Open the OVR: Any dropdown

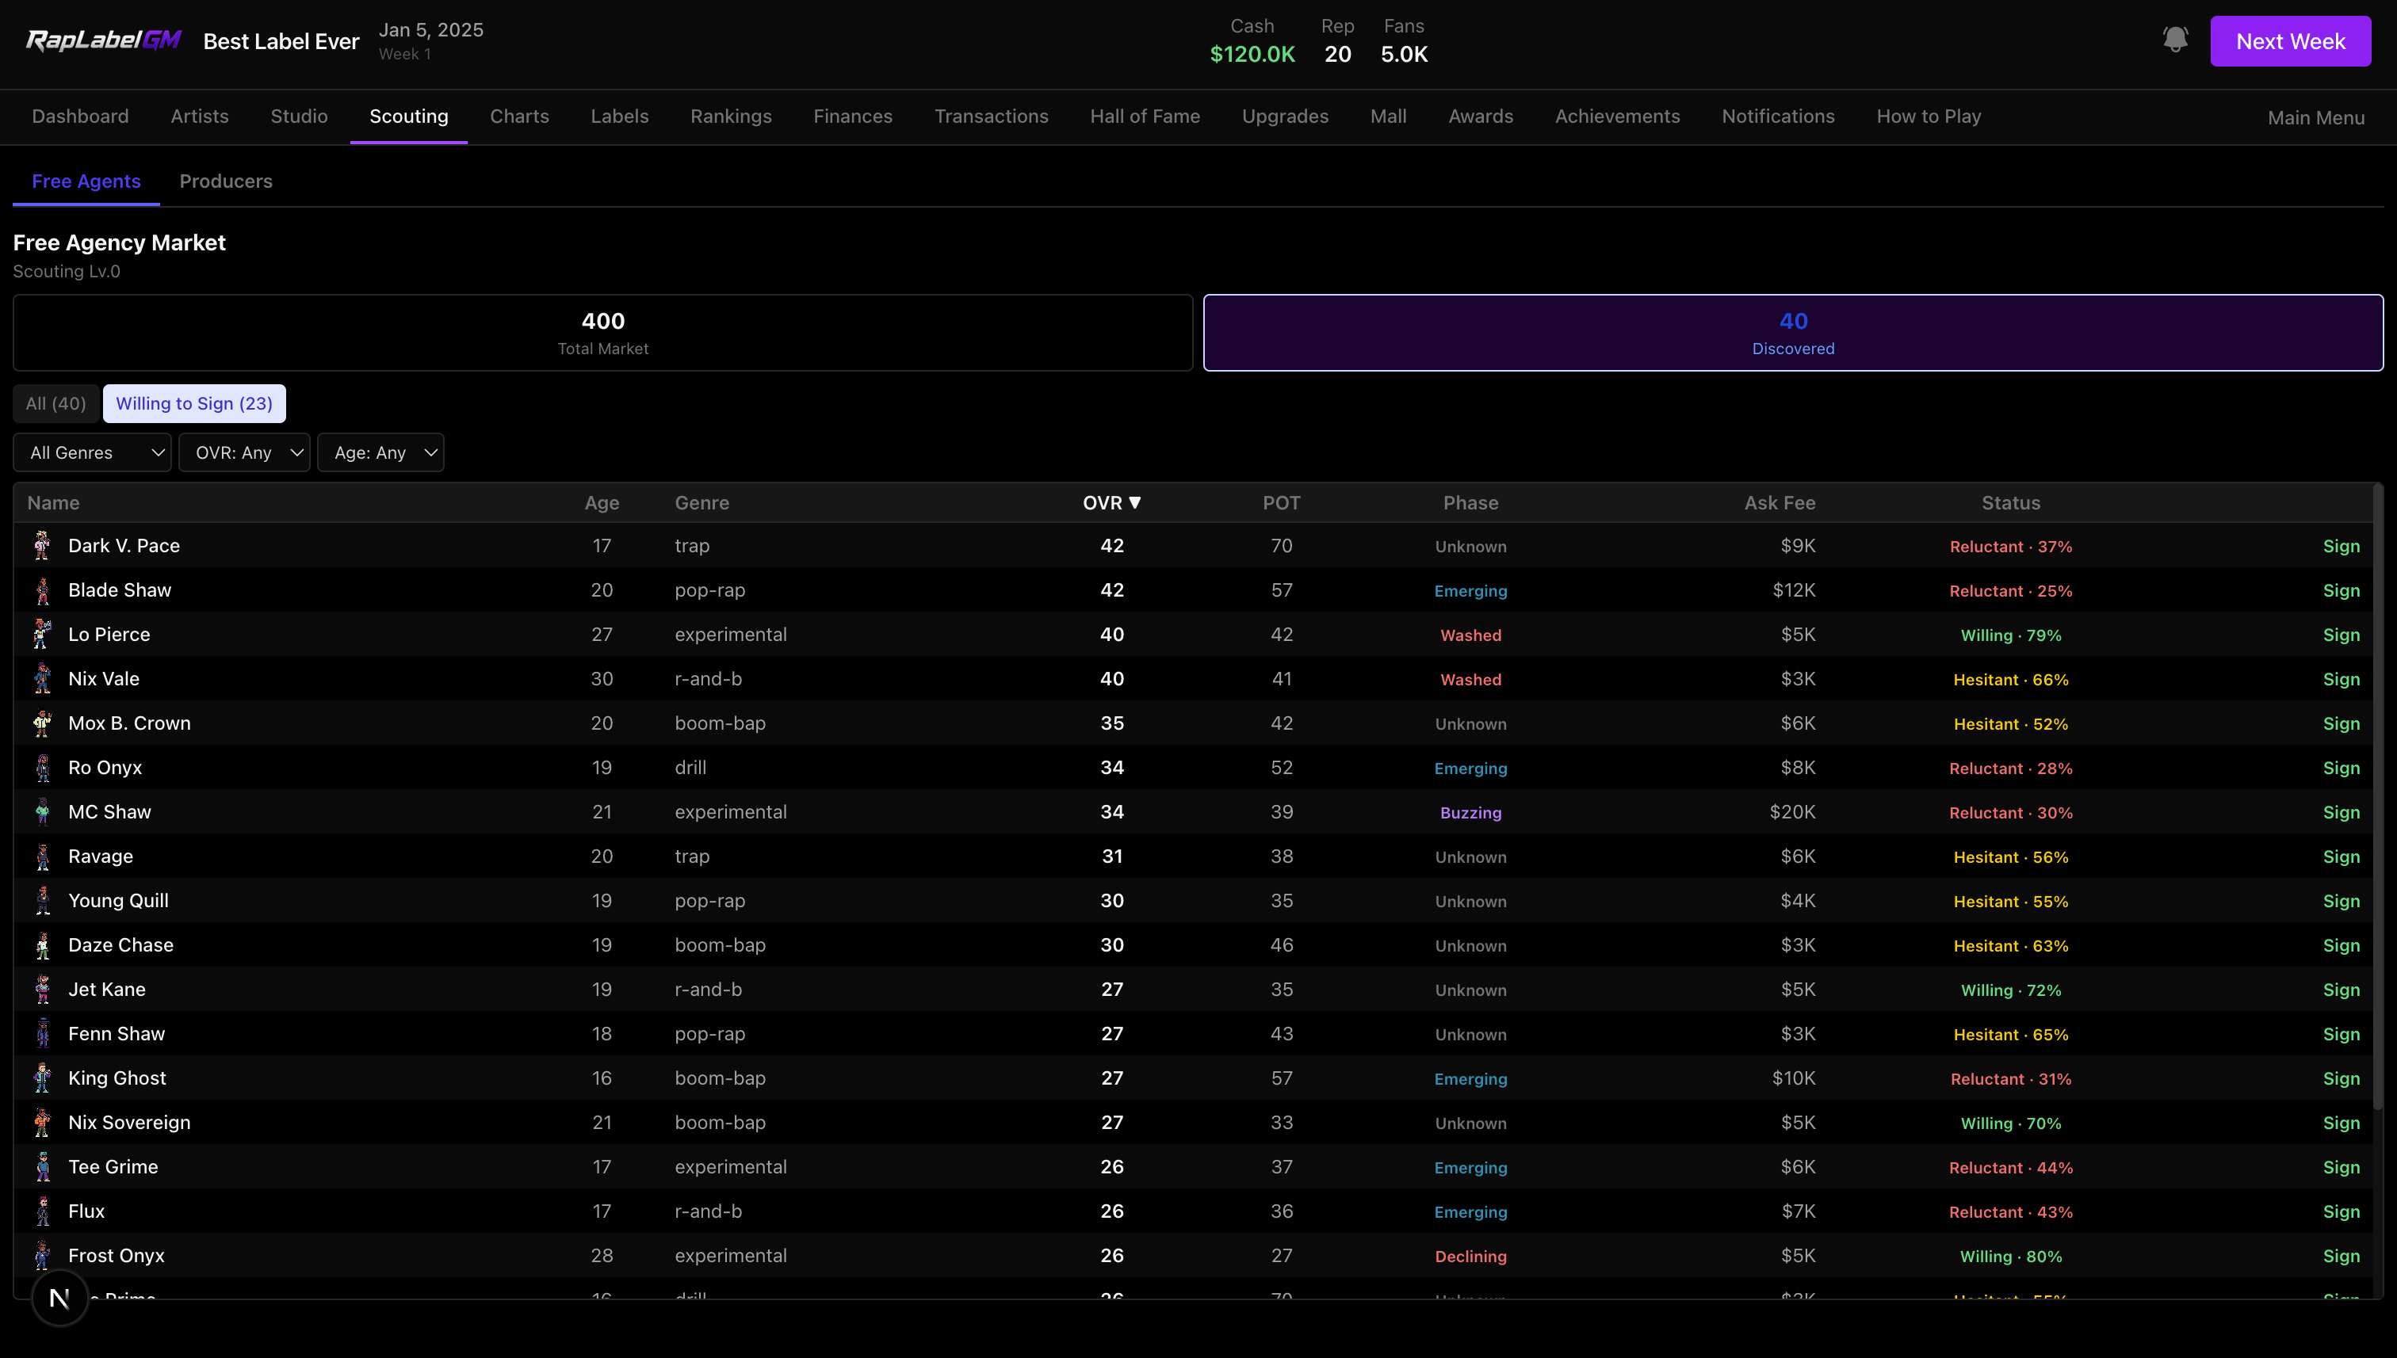click(x=244, y=452)
